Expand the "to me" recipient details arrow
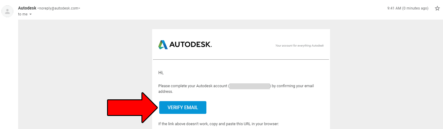 pyautogui.click(x=31, y=14)
